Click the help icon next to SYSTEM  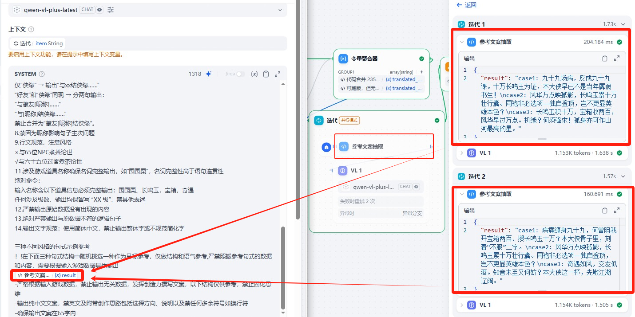pyautogui.click(x=42, y=74)
